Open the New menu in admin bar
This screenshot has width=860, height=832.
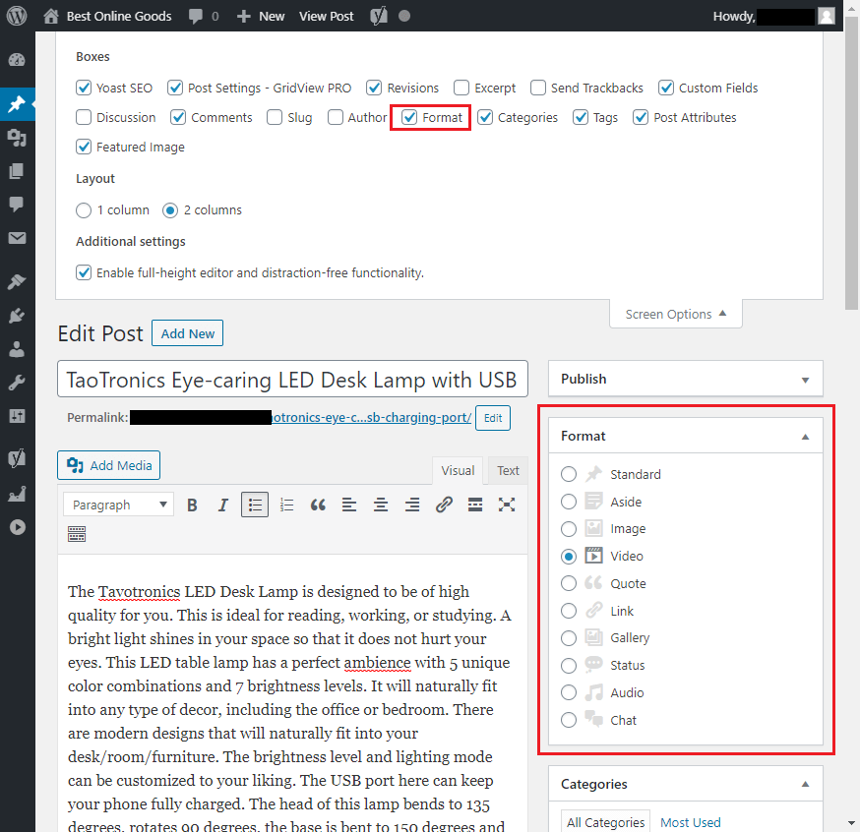[261, 16]
